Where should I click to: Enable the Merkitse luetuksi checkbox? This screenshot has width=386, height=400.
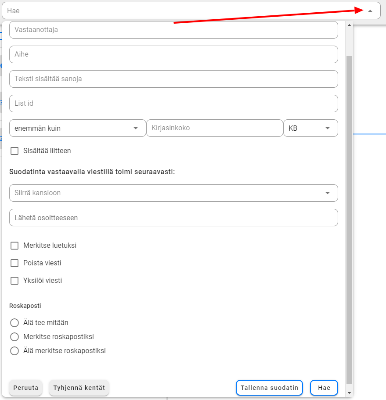pos(14,246)
